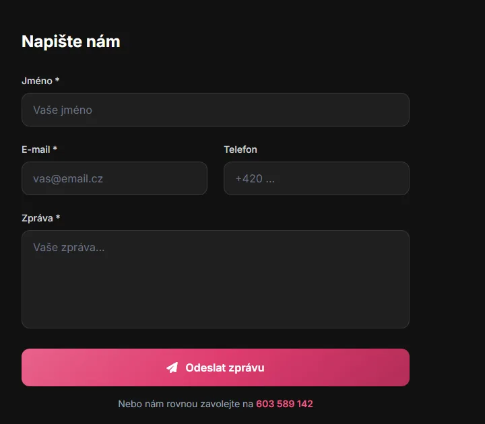Click the Zpráva field label

tap(37, 218)
